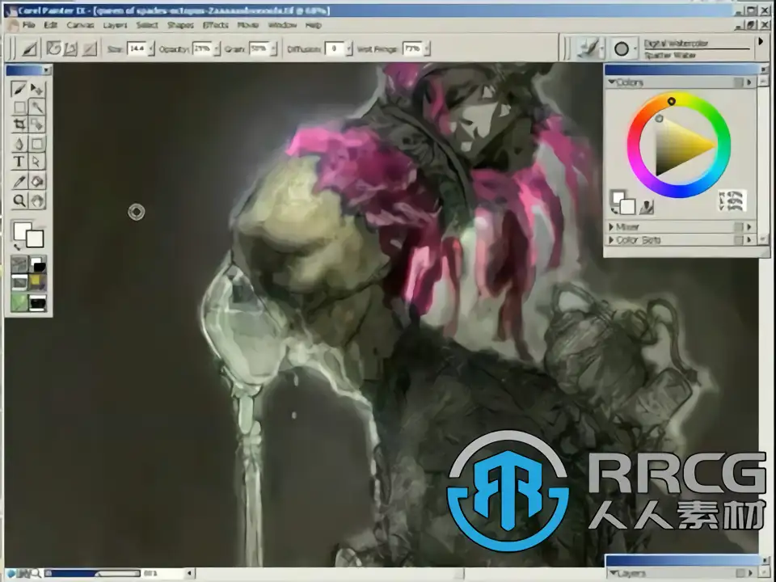
Task: Click the Wet Fringe value field
Action: point(412,48)
